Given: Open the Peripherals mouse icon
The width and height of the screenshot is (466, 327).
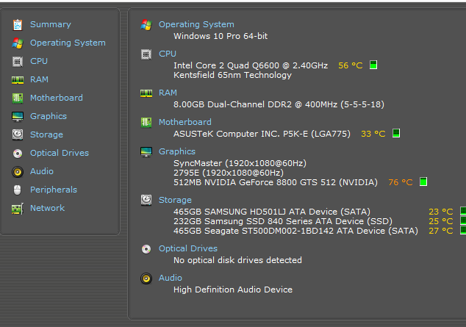Looking at the screenshot, I should 18,190.
